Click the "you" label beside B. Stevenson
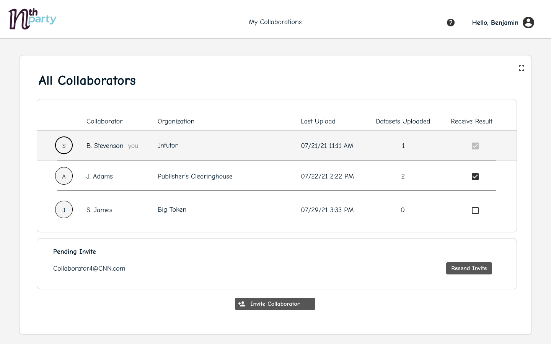The image size is (551, 344). pos(133,146)
